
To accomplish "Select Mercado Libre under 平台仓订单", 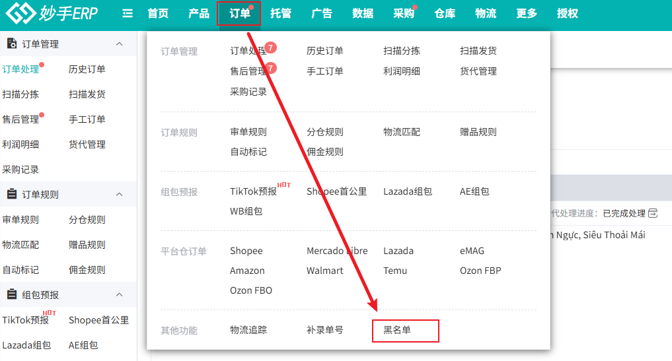I will coord(337,251).
